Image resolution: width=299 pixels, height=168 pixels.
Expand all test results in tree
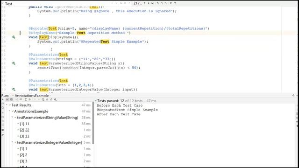[26, 99]
